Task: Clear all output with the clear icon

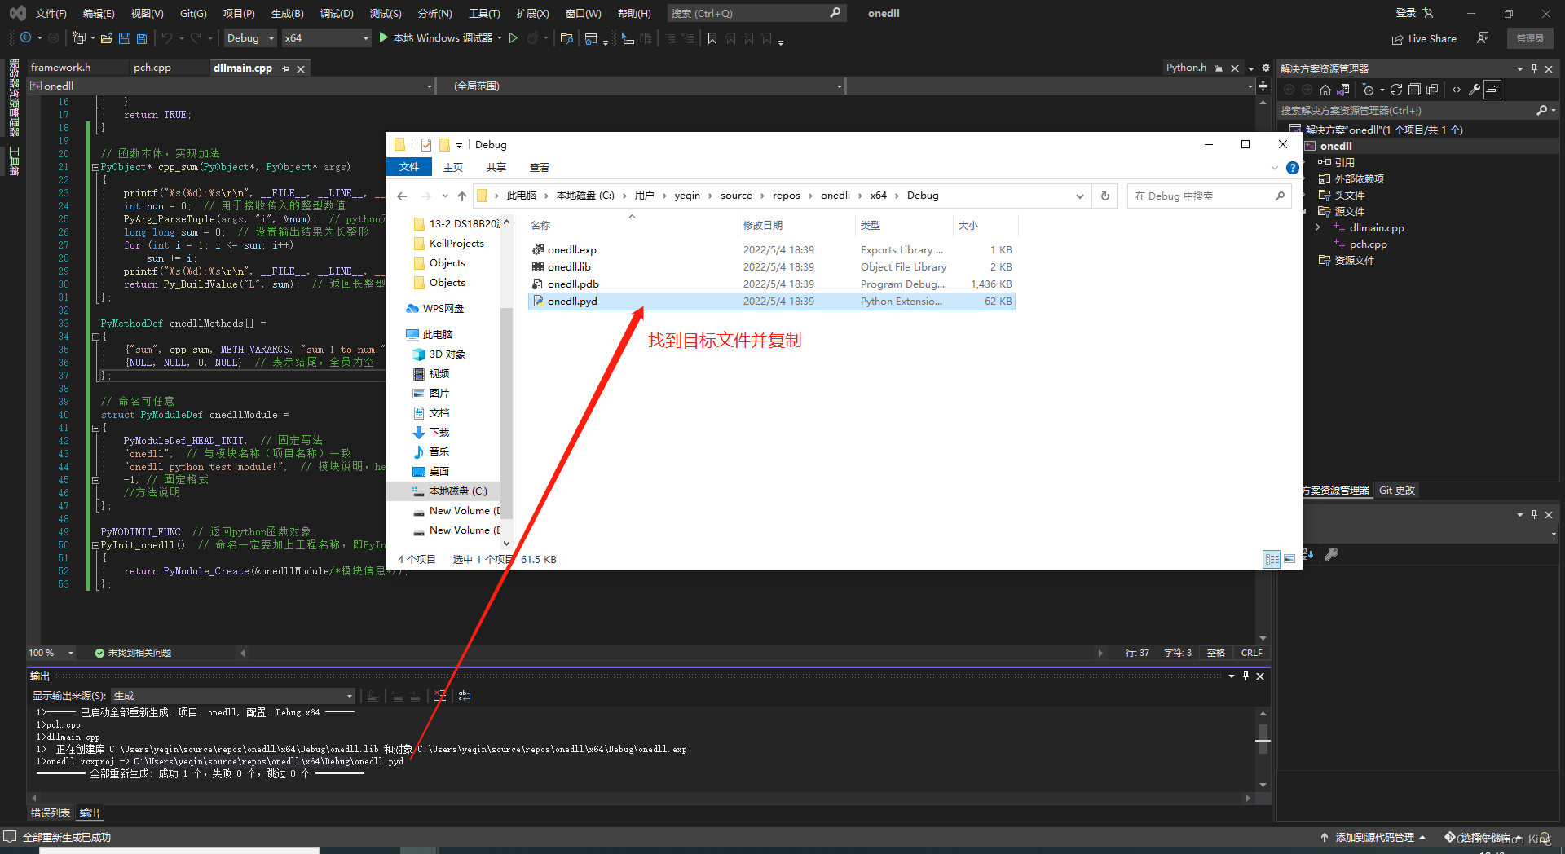Action: 440,696
